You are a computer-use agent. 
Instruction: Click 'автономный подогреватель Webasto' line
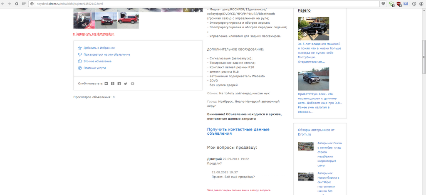click(x=236, y=76)
